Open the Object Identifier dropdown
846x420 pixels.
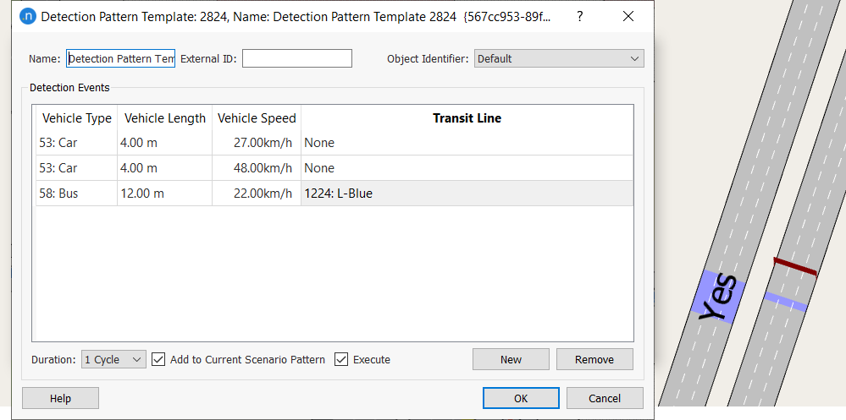[559, 58]
